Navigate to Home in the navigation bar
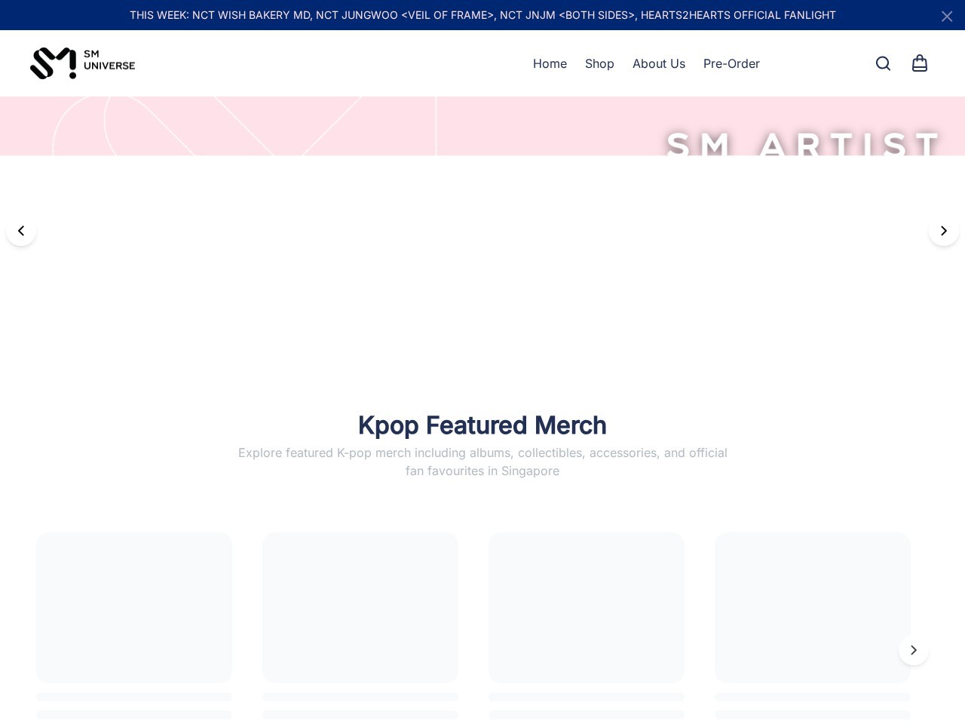This screenshot has height=724, width=965. click(x=550, y=63)
